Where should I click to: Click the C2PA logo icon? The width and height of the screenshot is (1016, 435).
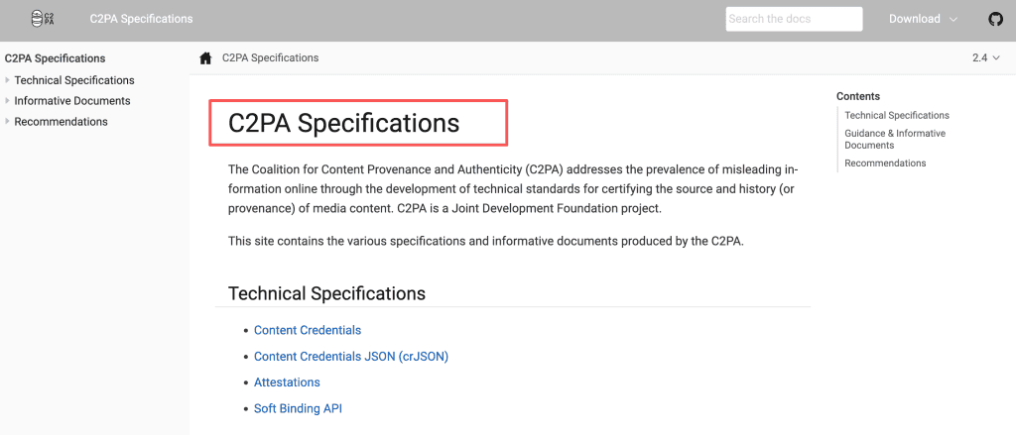click(43, 19)
